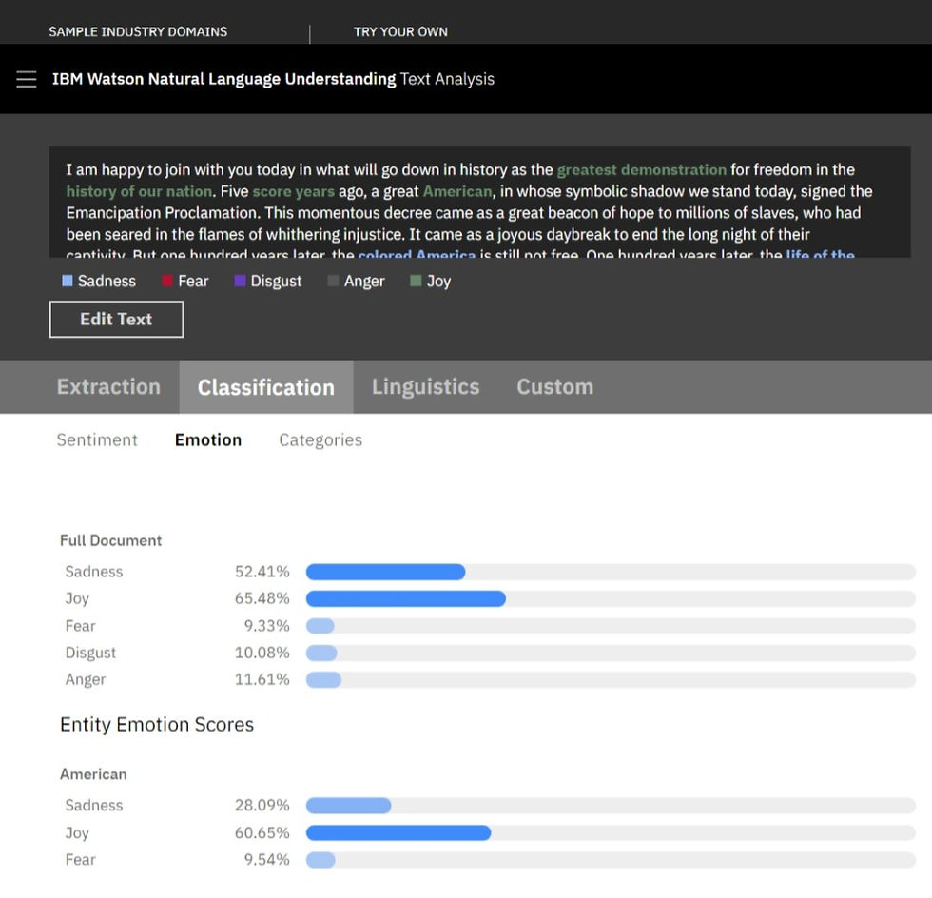Click the gray Anger legend swatch
The width and height of the screenshot is (932, 898).
(334, 281)
